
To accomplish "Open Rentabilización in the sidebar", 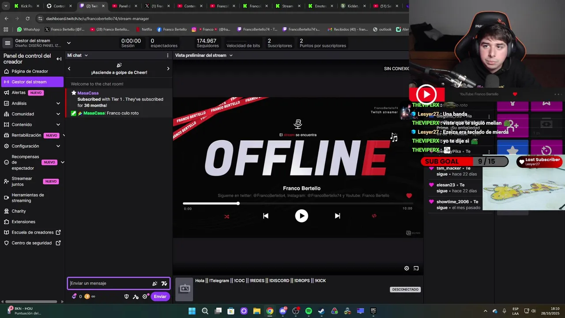I will pyautogui.click(x=26, y=135).
